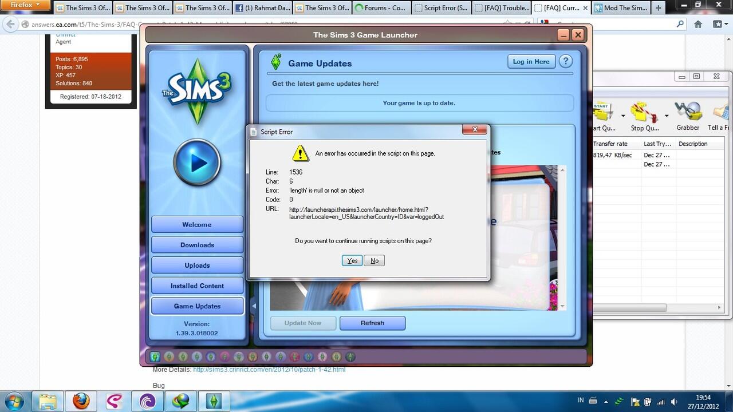The width and height of the screenshot is (733, 412).
Task: Click the Update Now button
Action: [x=303, y=323]
